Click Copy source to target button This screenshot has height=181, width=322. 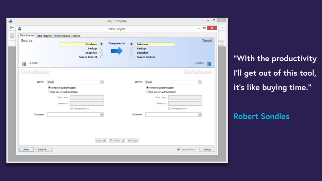(101, 140)
